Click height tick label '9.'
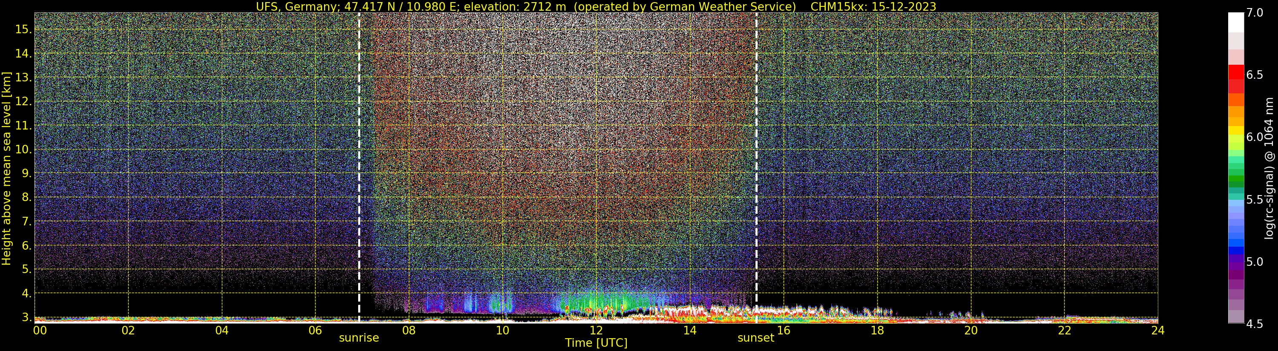The width and height of the screenshot is (1278, 351). pyautogui.click(x=26, y=173)
